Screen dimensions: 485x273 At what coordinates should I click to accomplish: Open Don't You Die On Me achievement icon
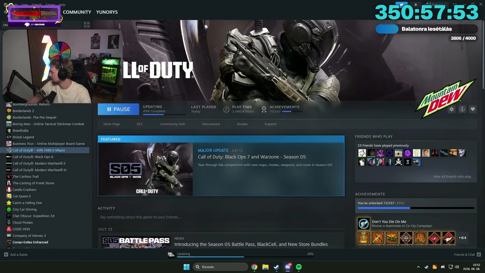pyautogui.click(x=363, y=224)
